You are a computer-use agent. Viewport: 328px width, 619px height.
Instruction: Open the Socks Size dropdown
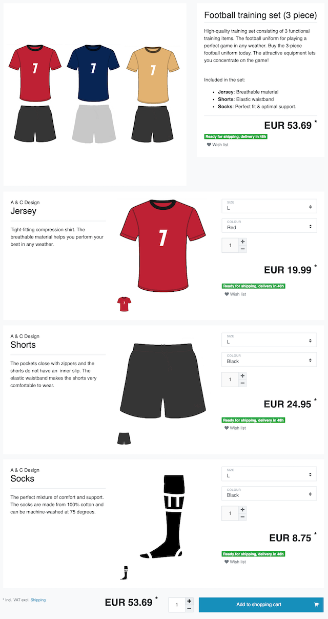269,474
